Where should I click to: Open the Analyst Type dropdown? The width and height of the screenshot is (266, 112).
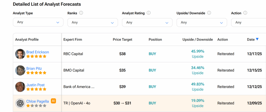38,22
